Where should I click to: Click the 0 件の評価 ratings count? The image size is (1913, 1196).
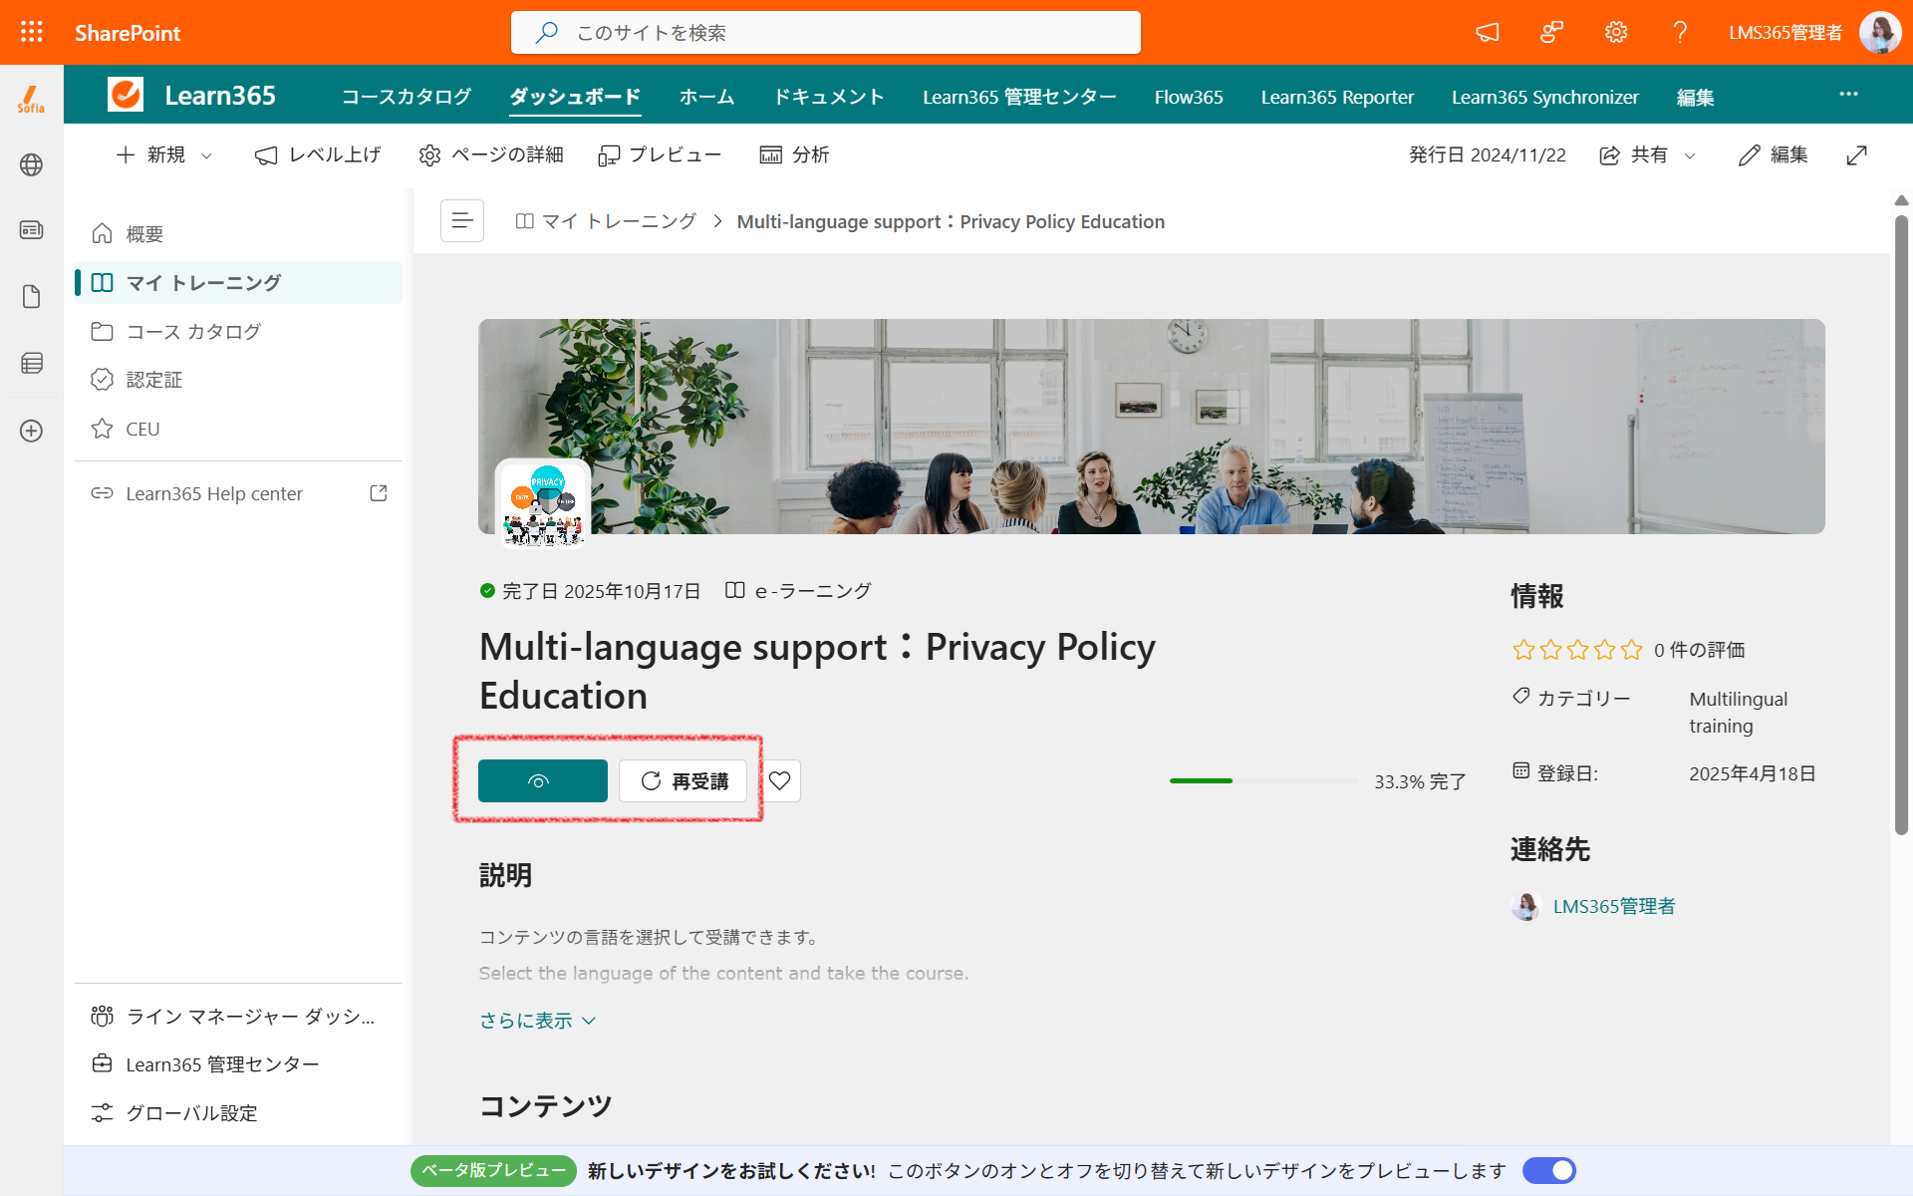coord(1700,650)
